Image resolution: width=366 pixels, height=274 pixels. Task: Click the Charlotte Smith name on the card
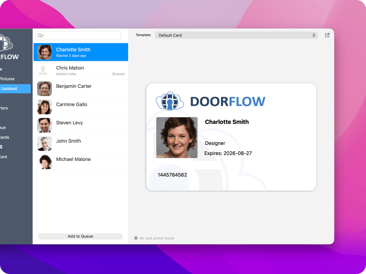(x=227, y=122)
